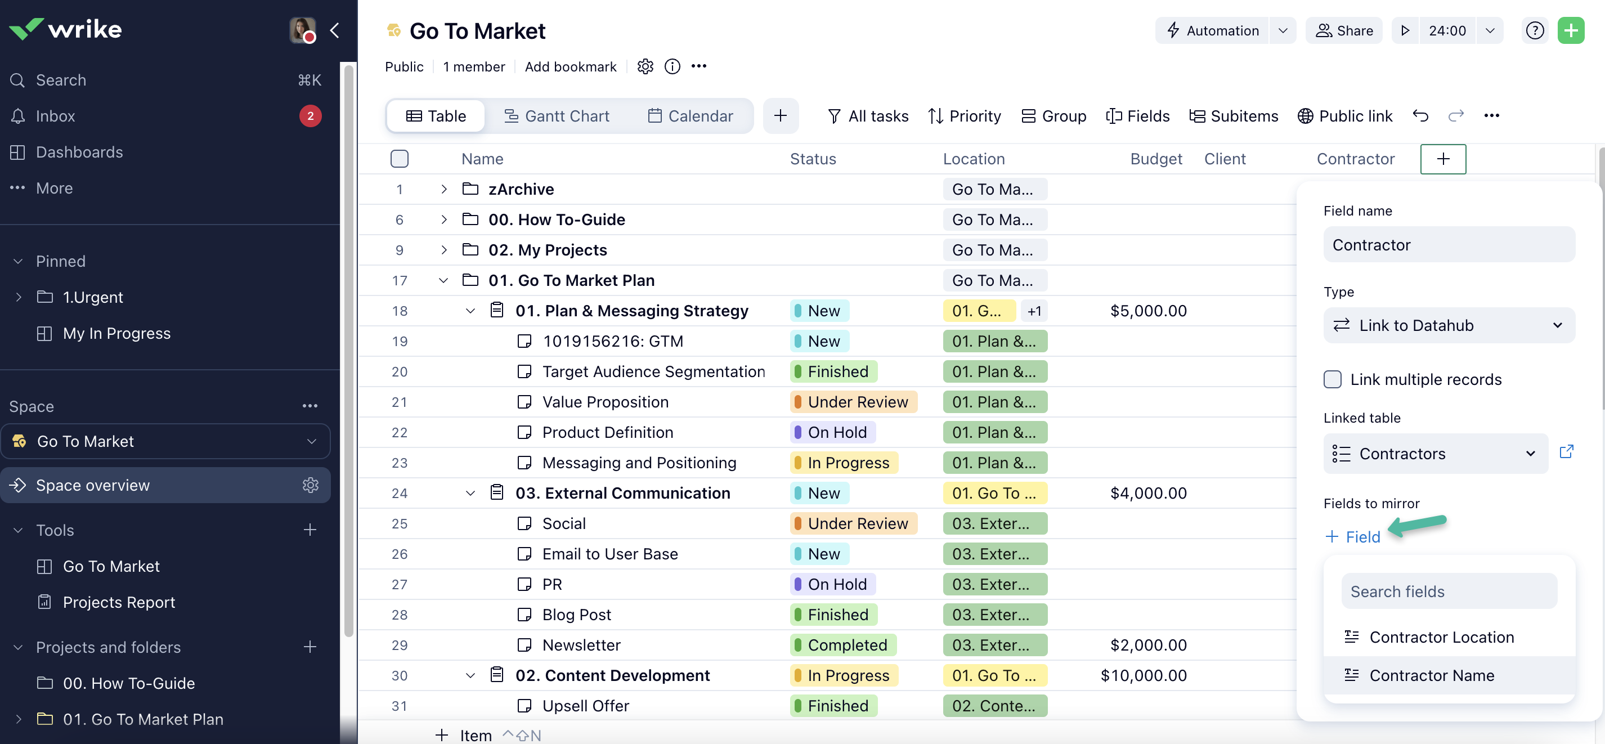Screen dimensions: 1605x744
Task: Switch to the Gantt Chart tab
Action: click(x=557, y=116)
